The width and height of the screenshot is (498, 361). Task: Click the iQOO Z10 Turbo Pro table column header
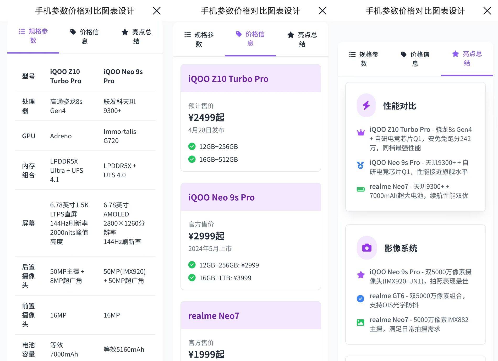coord(66,76)
